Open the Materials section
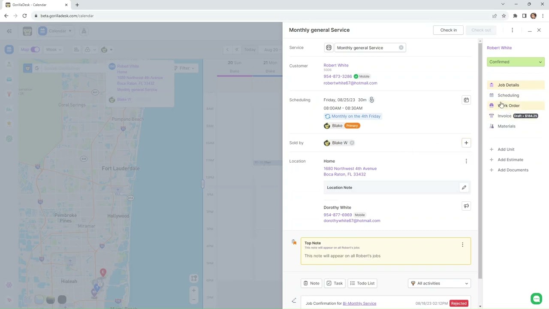The width and height of the screenshot is (549, 309). [507, 126]
